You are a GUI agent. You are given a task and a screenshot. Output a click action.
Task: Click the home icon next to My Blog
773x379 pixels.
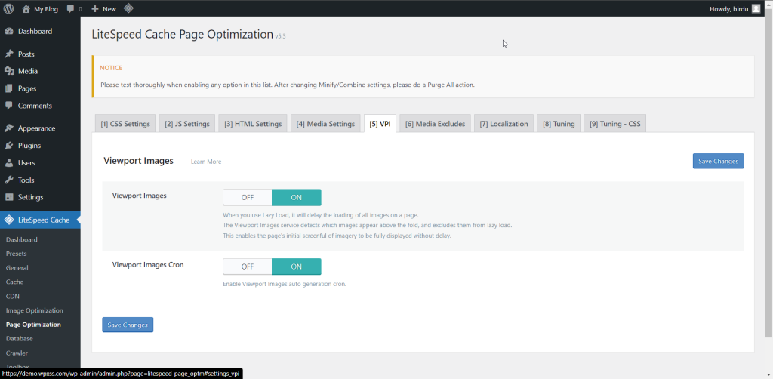[x=26, y=8]
